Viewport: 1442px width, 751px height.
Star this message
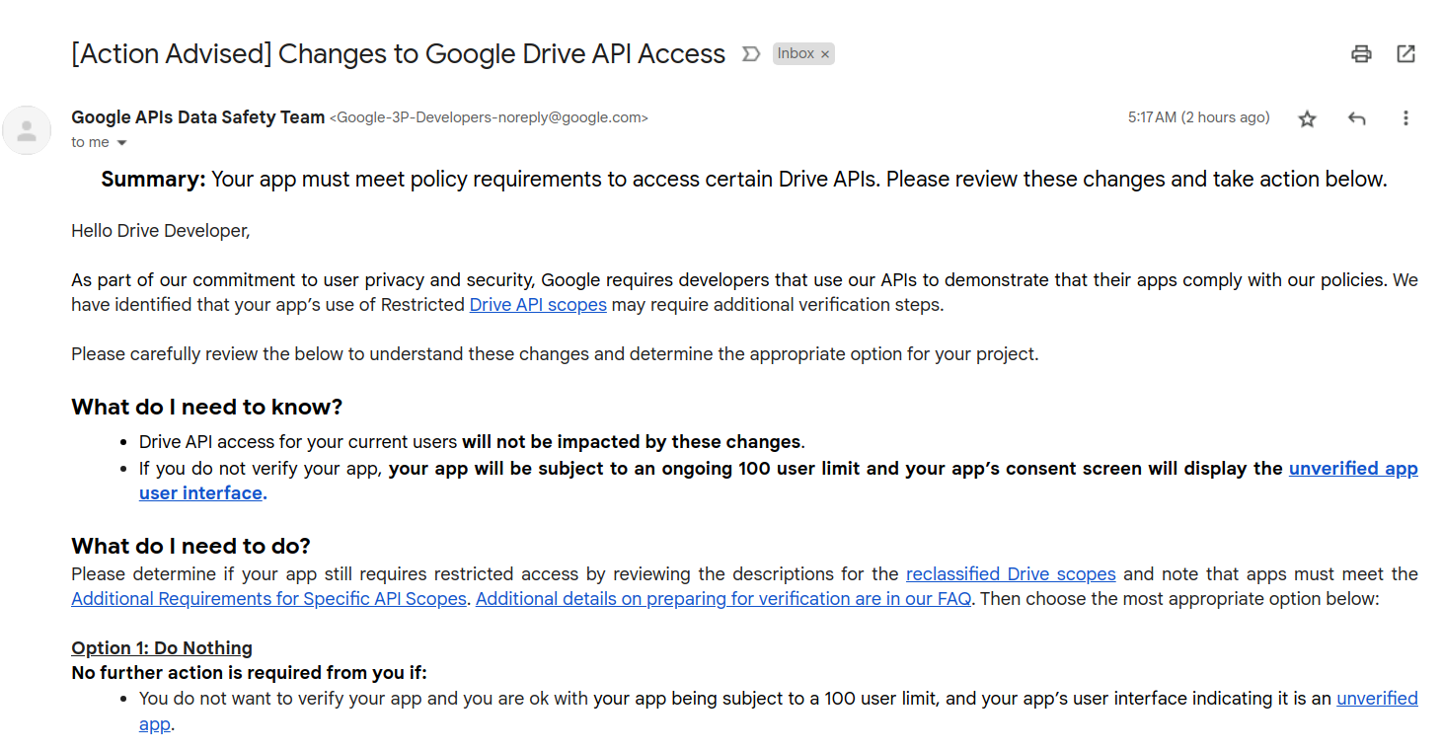point(1307,119)
